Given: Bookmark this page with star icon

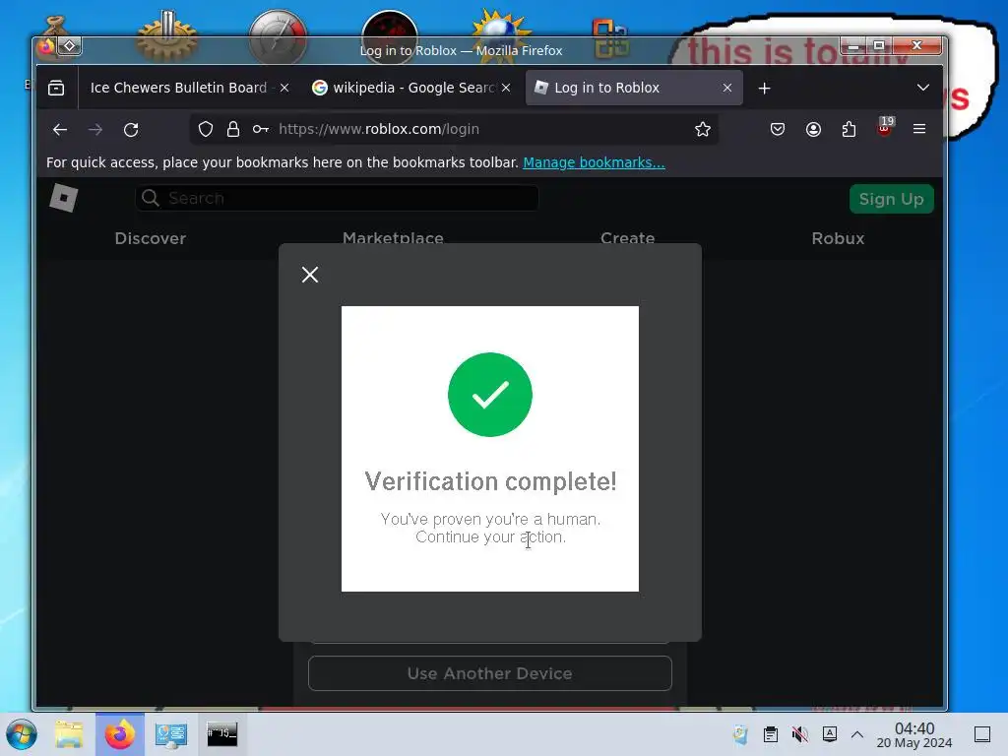Looking at the screenshot, I should (703, 129).
